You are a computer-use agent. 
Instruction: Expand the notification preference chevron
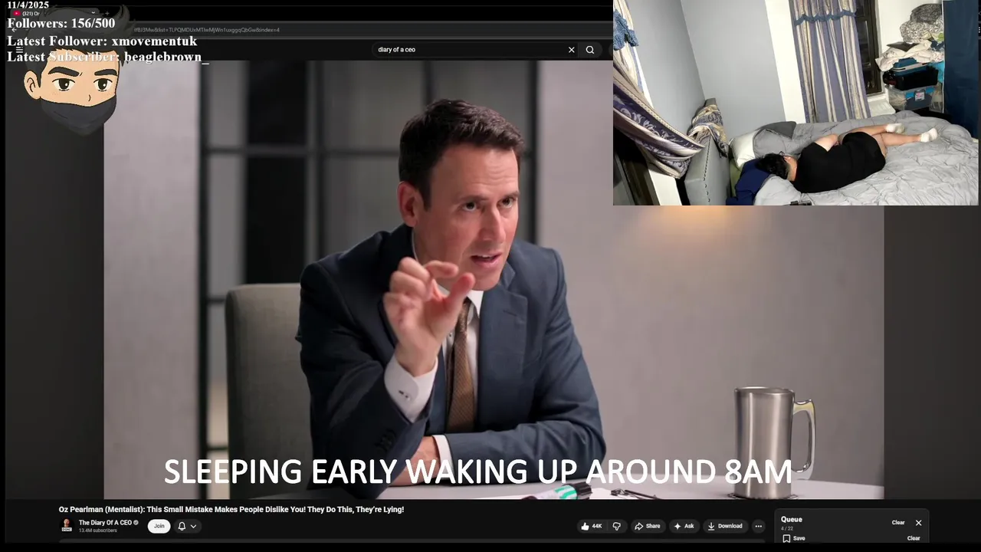pos(193,526)
